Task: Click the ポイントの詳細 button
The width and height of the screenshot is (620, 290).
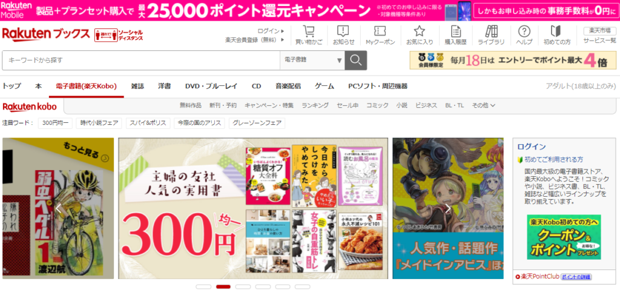Action: (x=576, y=277)
